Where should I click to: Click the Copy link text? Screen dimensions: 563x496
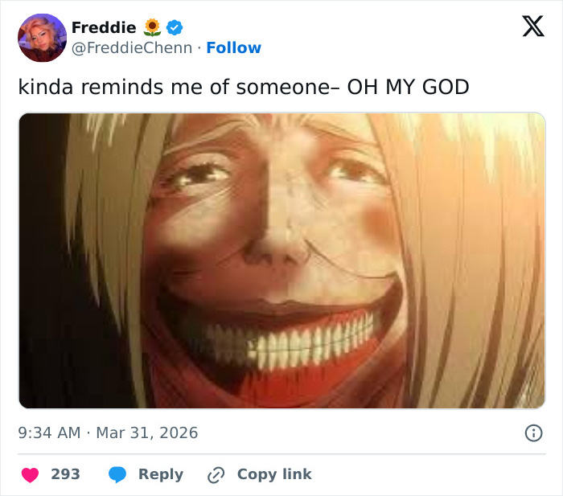click(x=273, y=474)
